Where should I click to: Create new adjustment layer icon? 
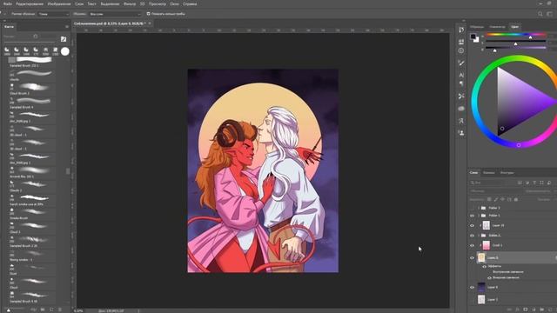pyautogui.click(x=534, y=310)
